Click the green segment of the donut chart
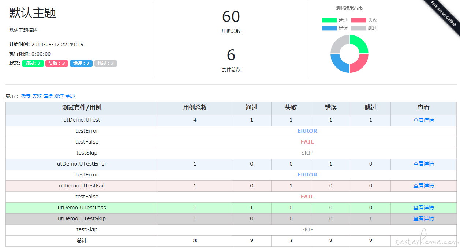Viewport: 460px width, 251px height. (x=360, y=43)
